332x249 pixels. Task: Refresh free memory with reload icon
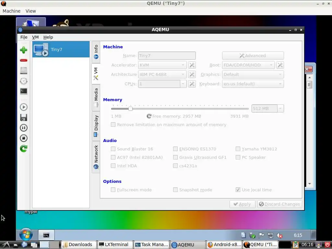tap(149, 116)
